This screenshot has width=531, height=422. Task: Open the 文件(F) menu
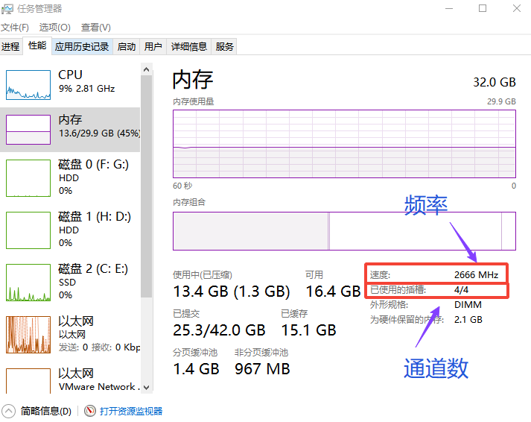tap(15, 27)
